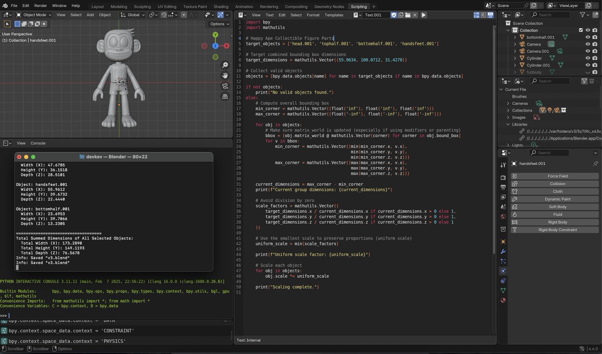Add Force Field physics

click(554, 176)
